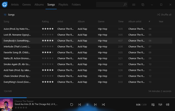Go back to previous track

80,105
